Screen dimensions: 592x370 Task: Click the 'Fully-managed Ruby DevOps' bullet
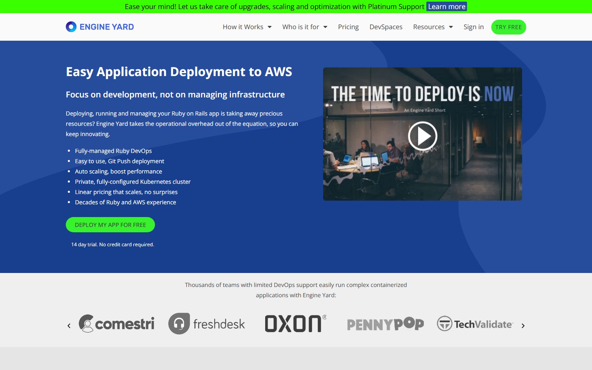[x=113, y=151]
